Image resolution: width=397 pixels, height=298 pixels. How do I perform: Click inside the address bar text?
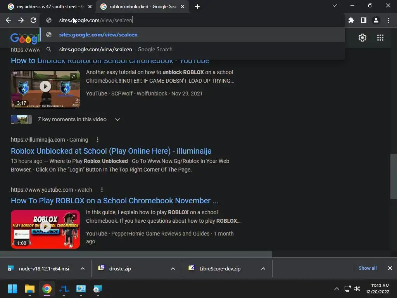tap(96, 20)
